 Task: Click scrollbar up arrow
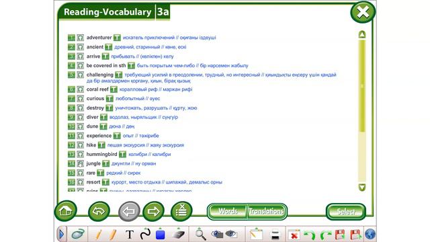pyautogui.click(x=362, y=34)
